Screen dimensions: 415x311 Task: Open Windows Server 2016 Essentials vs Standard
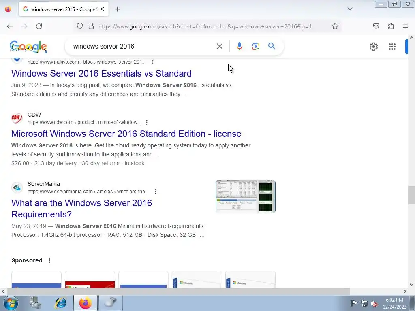[101, 74]
